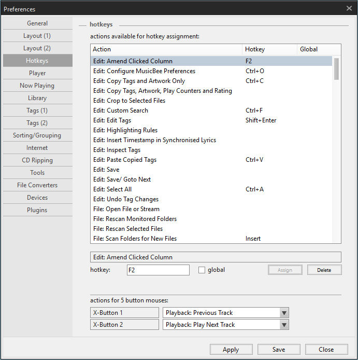Click the hotkey input field
The width and height of the screenshot is (358, 360).
158,270
